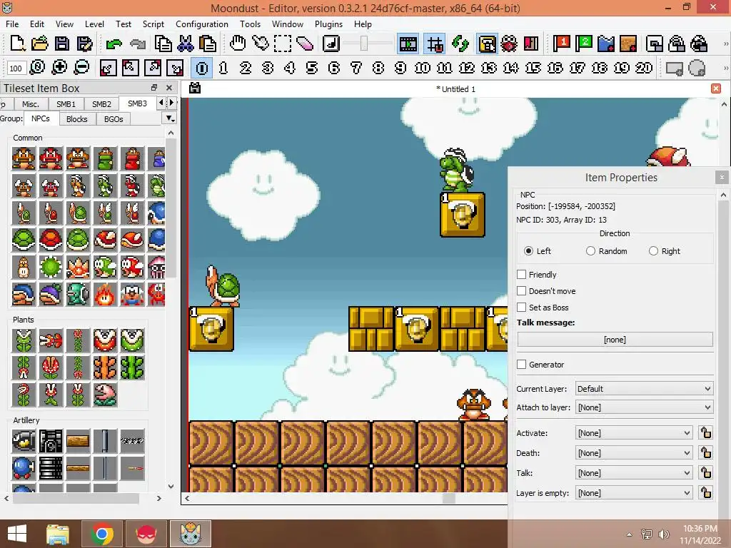Screen dimensions: 731x548
Task: Close the Item Properties panel
Action: [722, 177]
